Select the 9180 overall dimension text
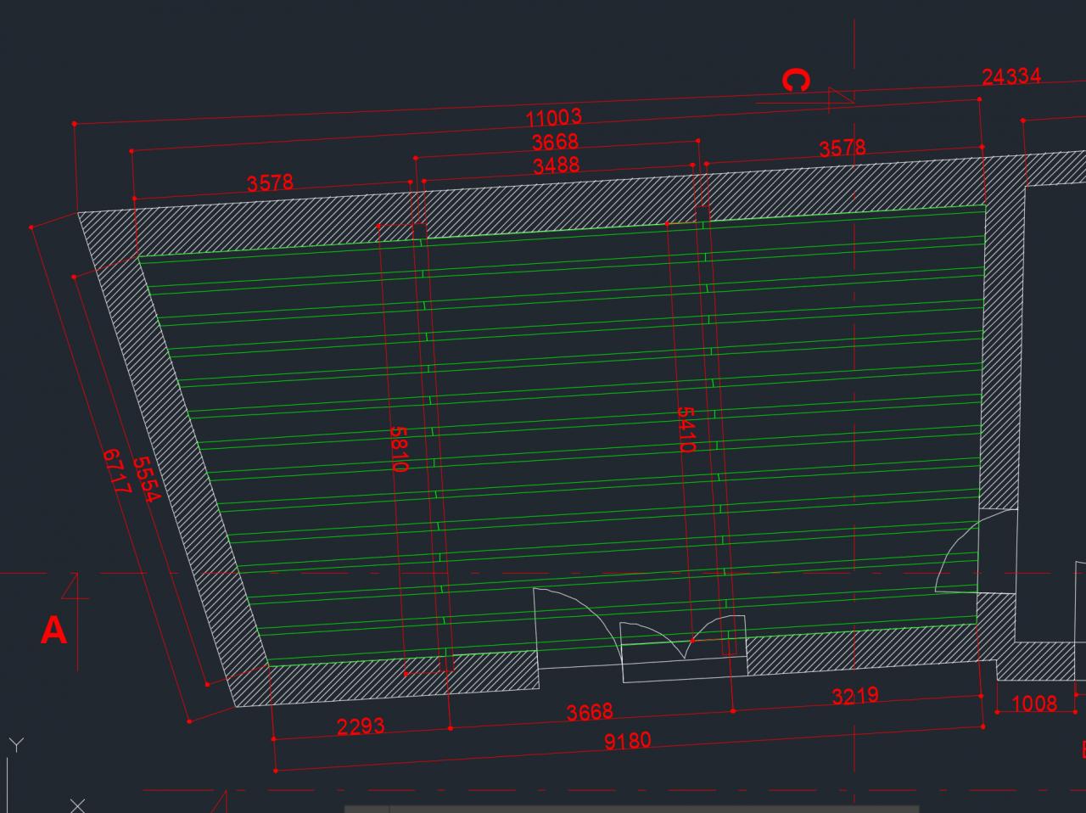The image size is (1086, 813). 628,741
